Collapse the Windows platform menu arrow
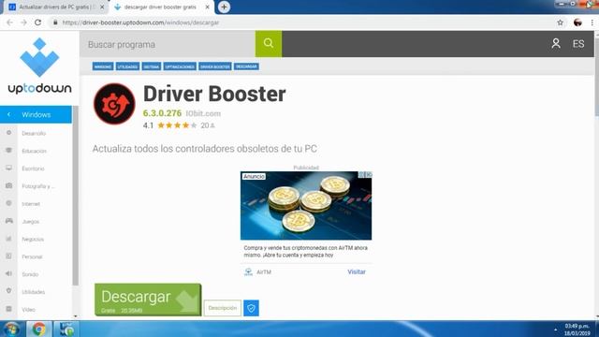Viewport: 599px width, 337px height. click(x=8, y=114)
